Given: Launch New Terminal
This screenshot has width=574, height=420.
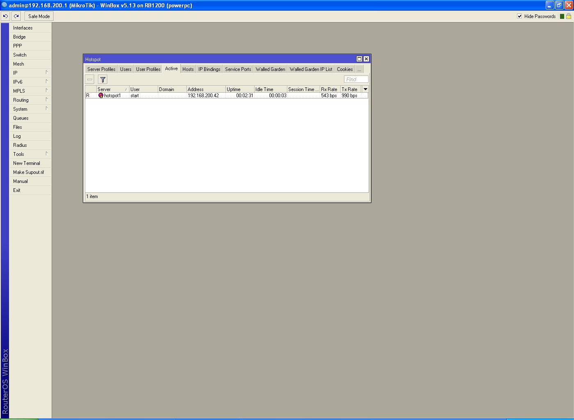Looking at the screenshot, I should click(x=30, y=163).
